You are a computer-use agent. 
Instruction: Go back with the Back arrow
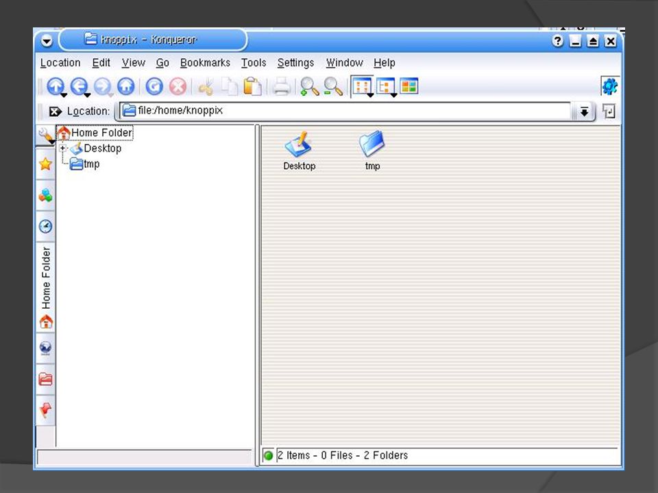click(78, 86)
